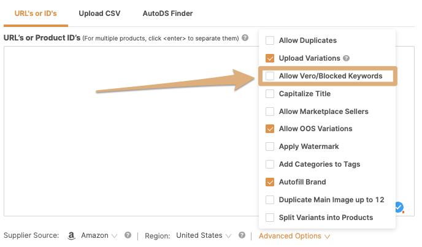Toggle Apply Watermark checkbox

(x=270, y=146)
